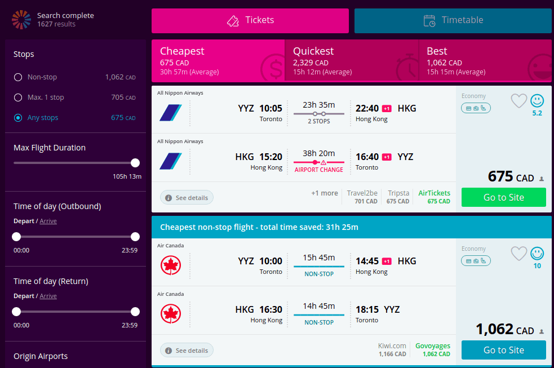Viewport: 554px width, 368px height.
Task: Select the Quickest sorting tab
Action: click(x=352, y=60)
